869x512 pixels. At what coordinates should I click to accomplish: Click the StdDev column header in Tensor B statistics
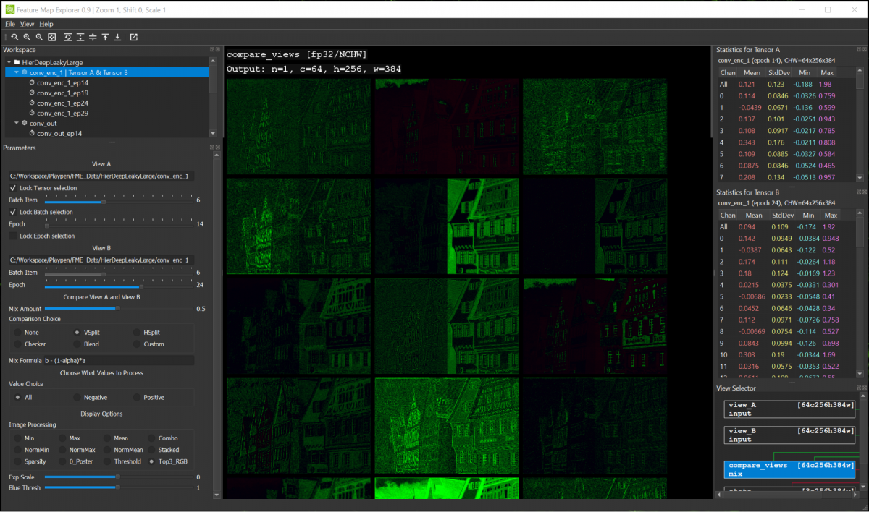click(x=783, y=216)
